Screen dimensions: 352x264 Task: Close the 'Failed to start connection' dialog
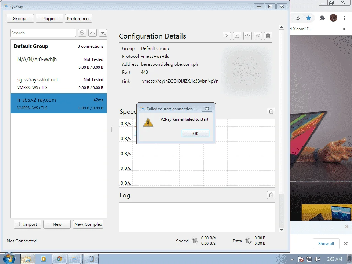[207, 109]
